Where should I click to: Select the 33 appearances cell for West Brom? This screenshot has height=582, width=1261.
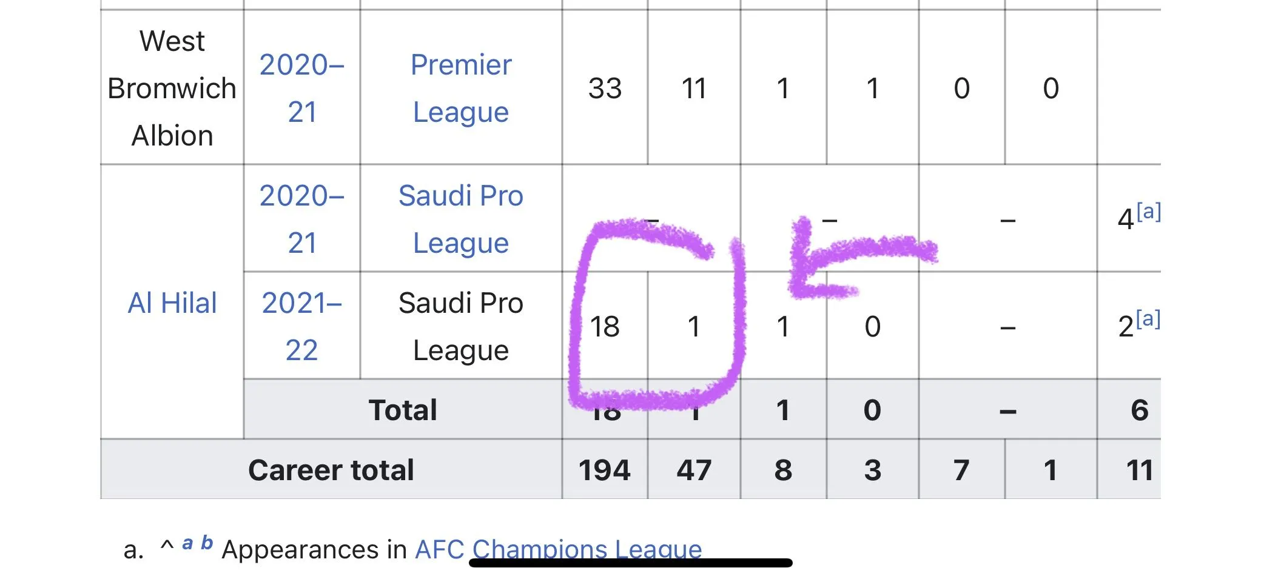point(604,89)
